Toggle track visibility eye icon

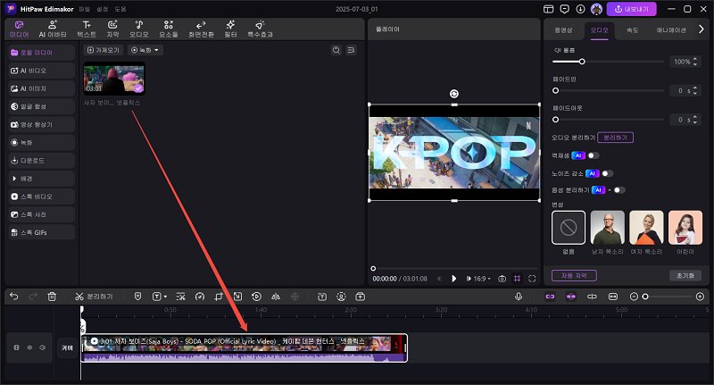tap(29, 347)
